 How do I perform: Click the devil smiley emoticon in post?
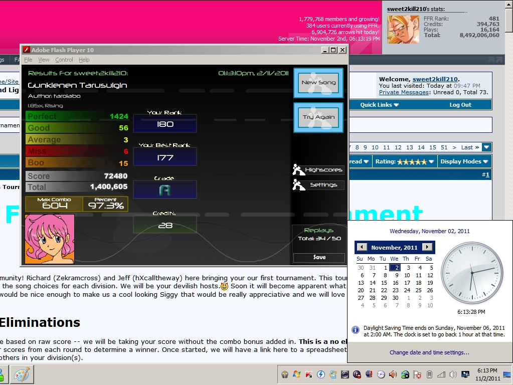click(224, 286)
